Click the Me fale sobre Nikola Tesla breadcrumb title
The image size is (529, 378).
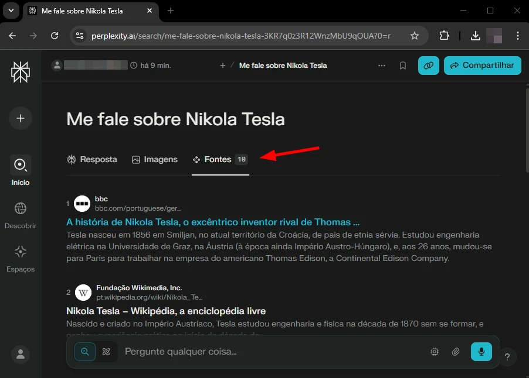[x=283, y=66]
